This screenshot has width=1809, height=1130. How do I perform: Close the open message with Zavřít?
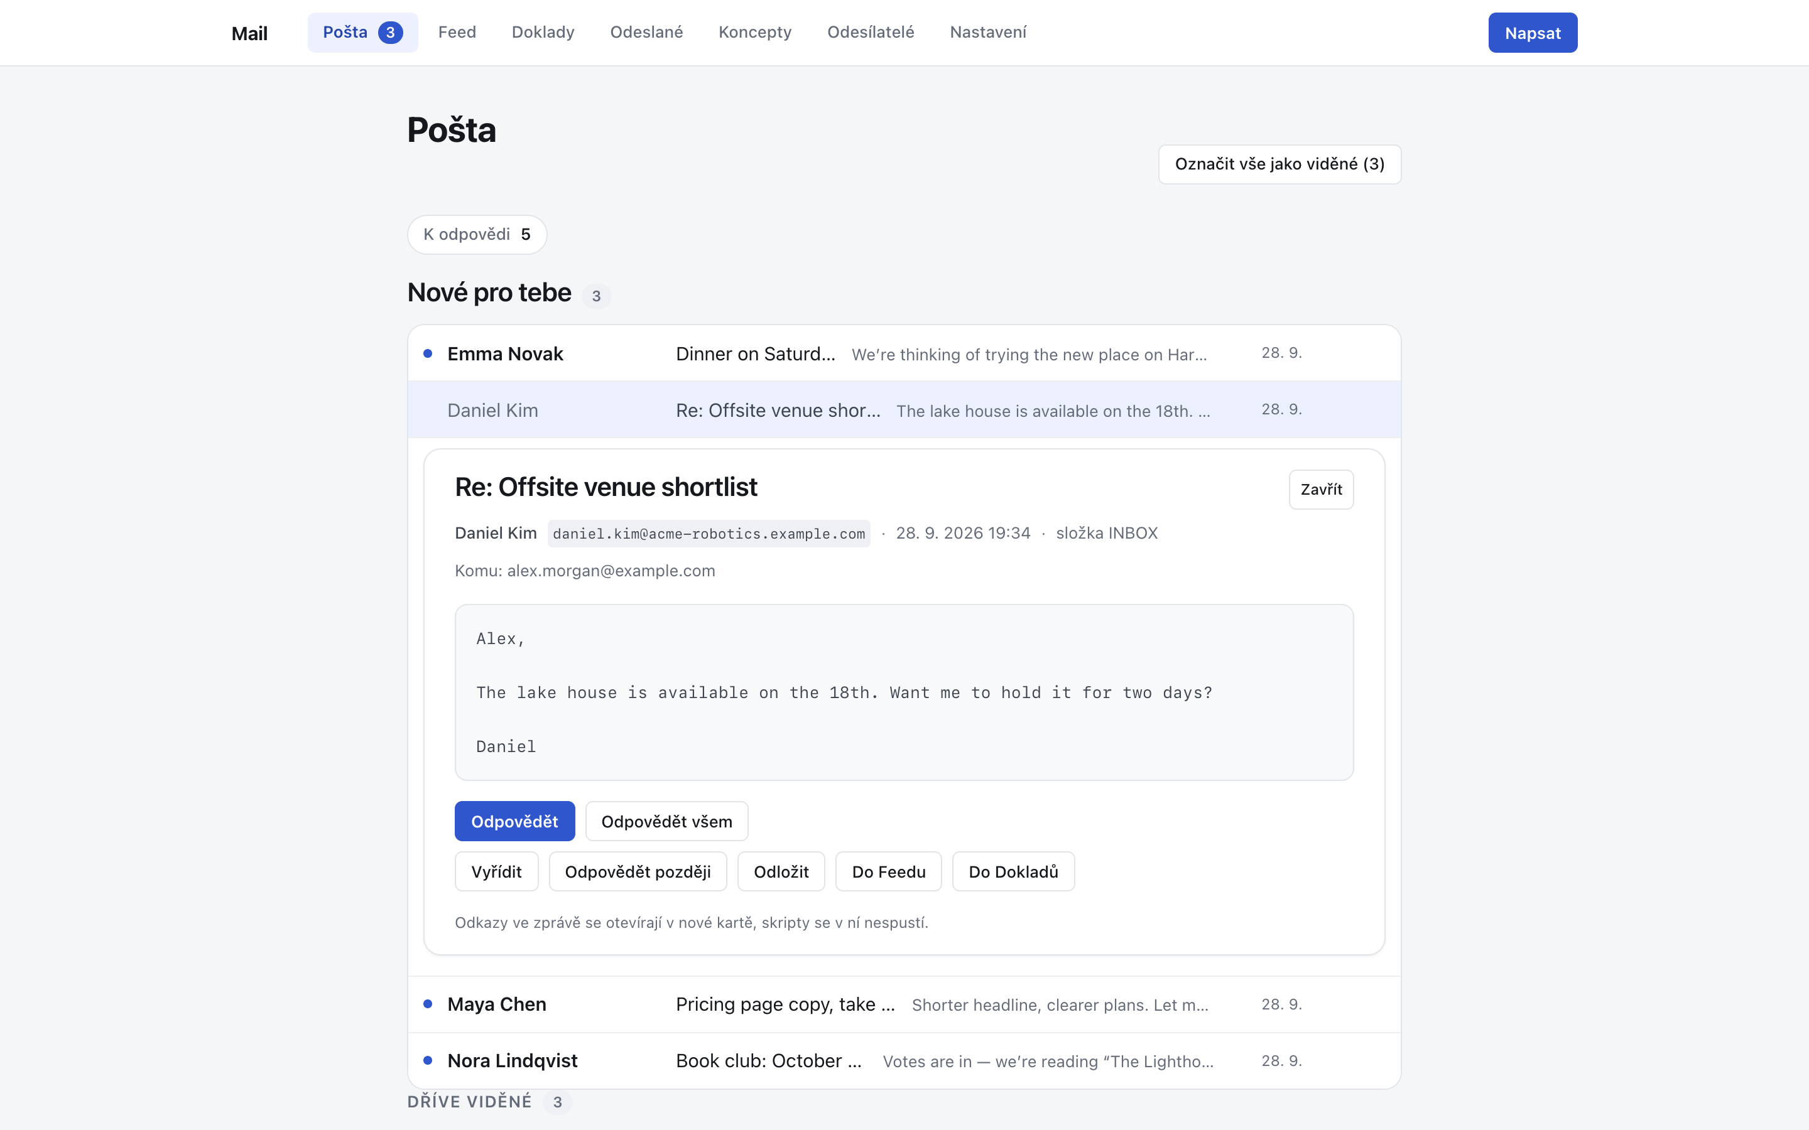[x=1321, y=490]
